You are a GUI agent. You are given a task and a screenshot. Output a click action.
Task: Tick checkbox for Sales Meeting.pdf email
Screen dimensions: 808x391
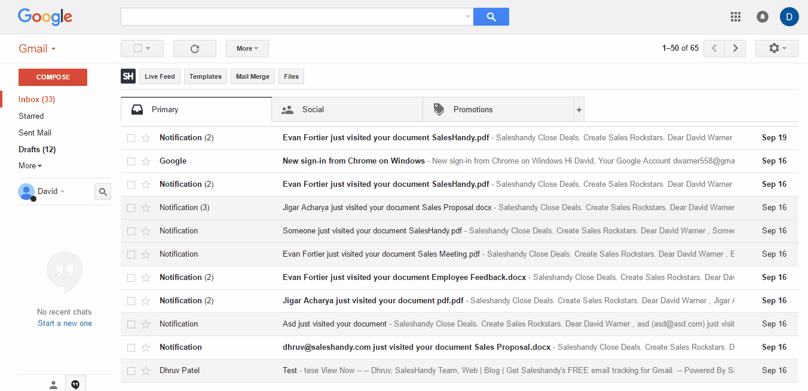point(131,254)
